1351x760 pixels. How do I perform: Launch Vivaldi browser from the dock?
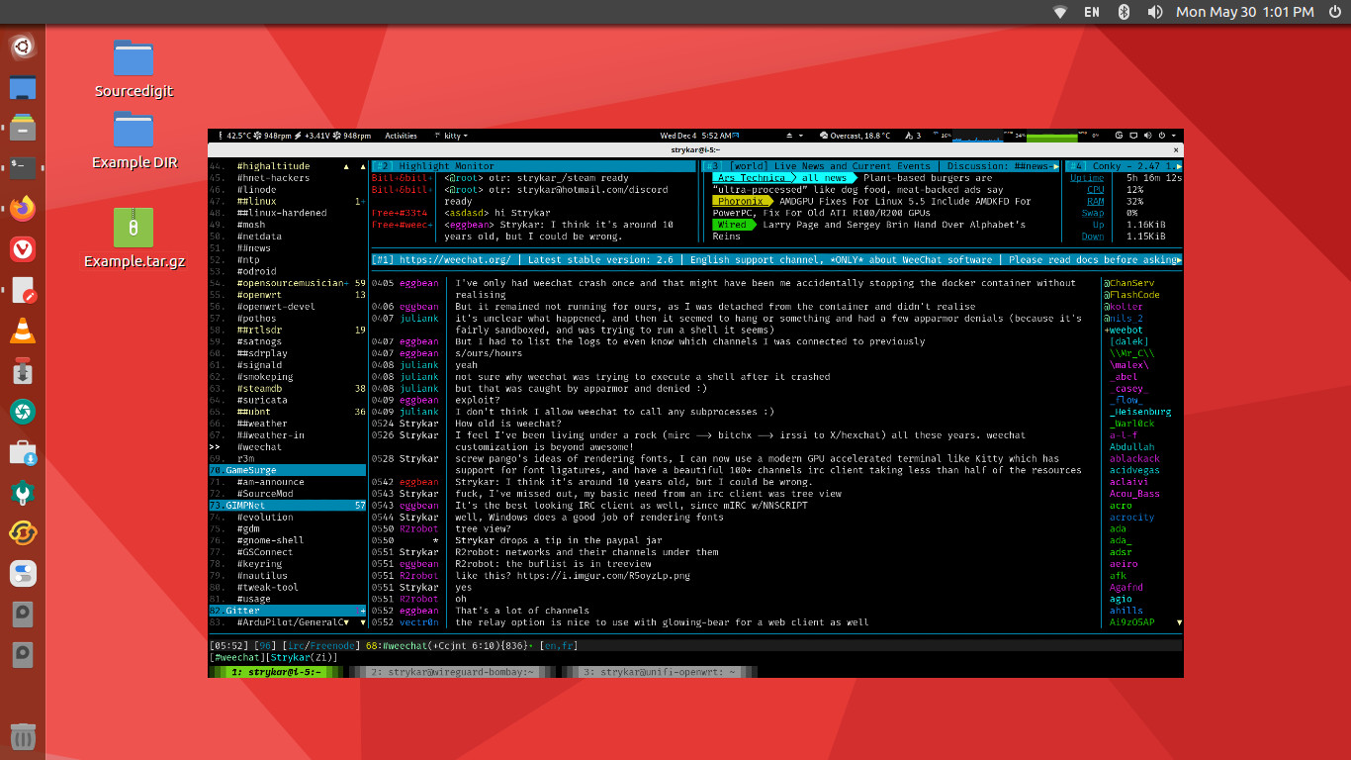(x=23, y=249)
